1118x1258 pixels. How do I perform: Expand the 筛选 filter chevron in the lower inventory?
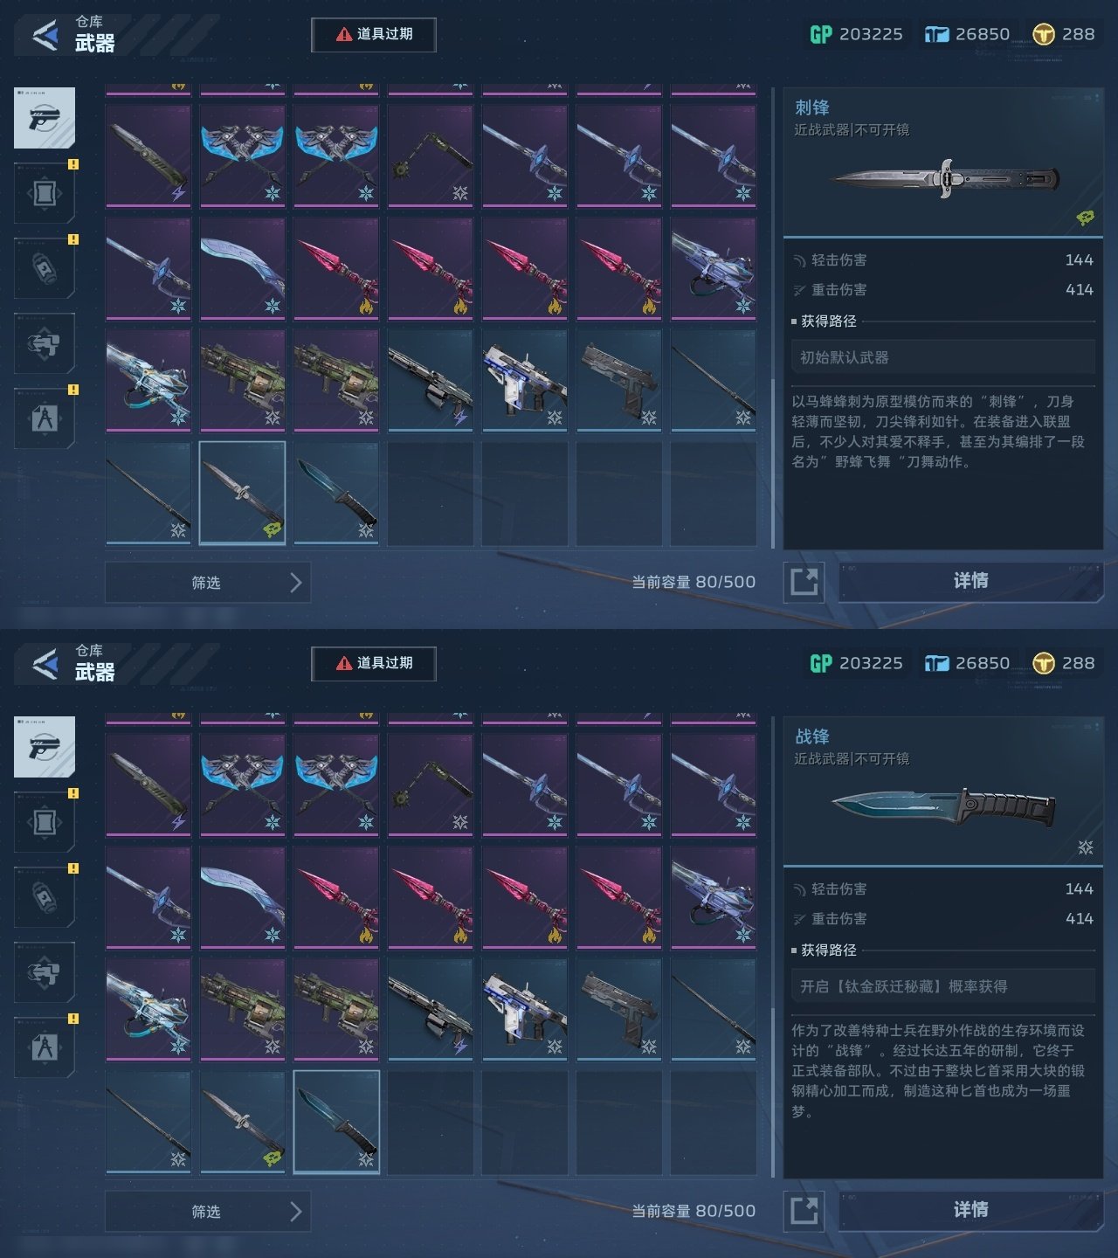point(295,1212)
